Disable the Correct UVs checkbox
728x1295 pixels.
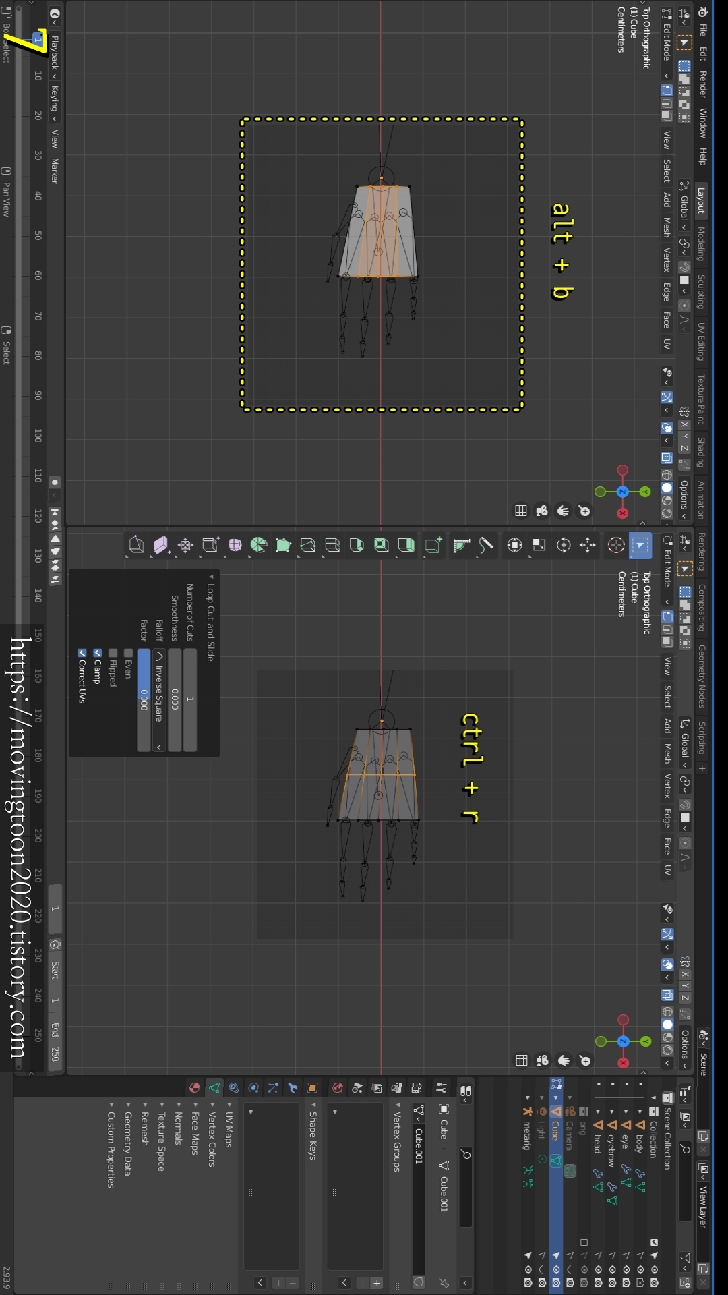pos(82,654)
